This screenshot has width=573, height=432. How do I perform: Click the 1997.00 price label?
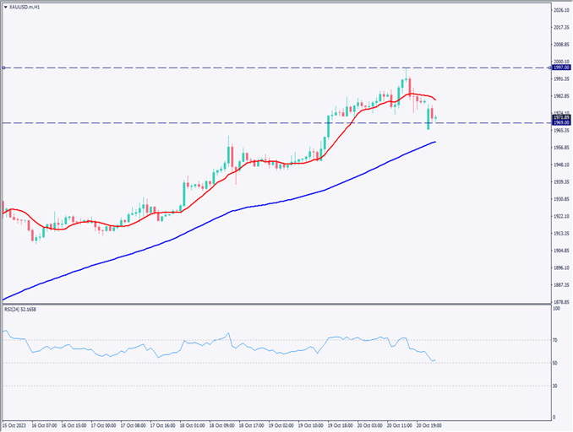coord(560,67)
